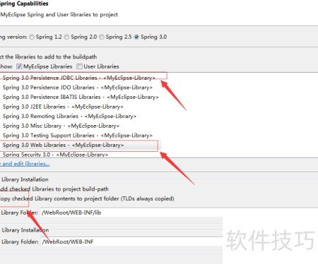
Task: Open the edit libraries link
Action: (x=25, y=164)
